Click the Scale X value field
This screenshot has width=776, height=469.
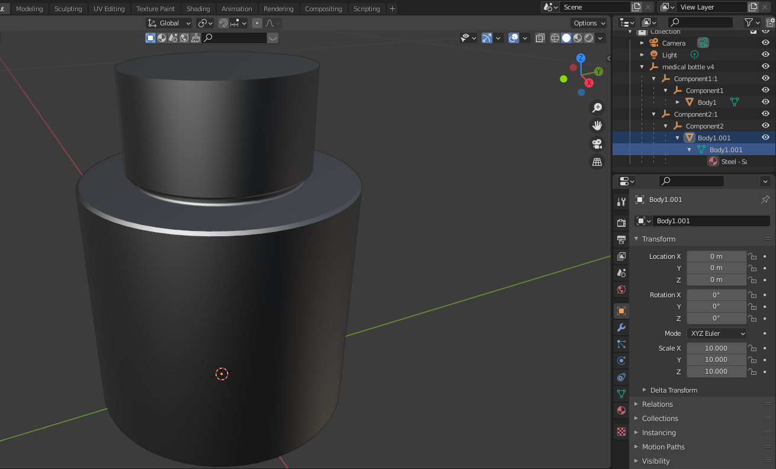click(x=716, y=348)
